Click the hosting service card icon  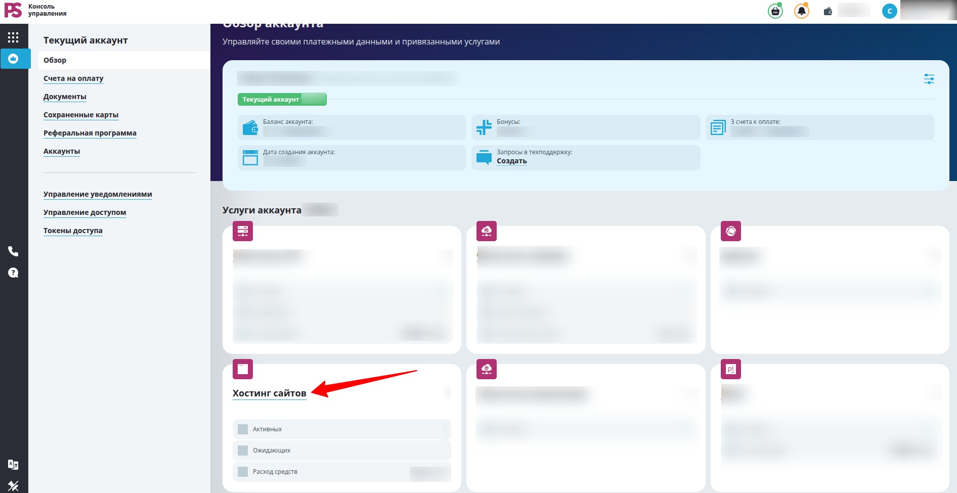tap(243, 369)
